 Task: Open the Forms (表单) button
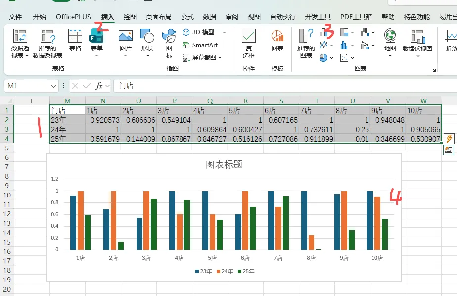tap(96, 43)
